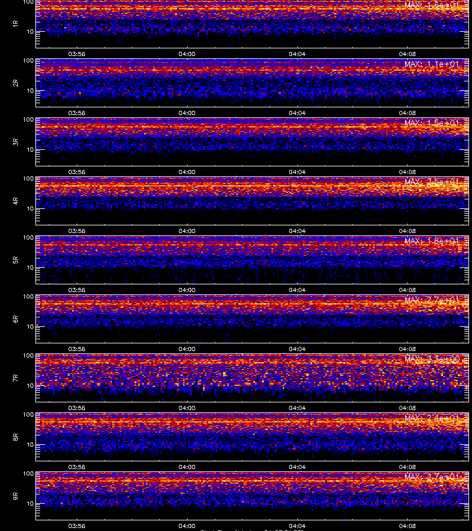Select the MAX: 1.6e+01 text in 1R
This screenshot has width=472, height=531.
pyautogui.click(x=432, y=5)
